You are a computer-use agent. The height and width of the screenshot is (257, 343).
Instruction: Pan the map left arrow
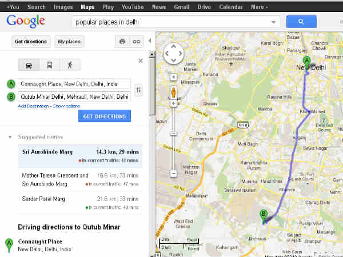(x=167, y=53)
